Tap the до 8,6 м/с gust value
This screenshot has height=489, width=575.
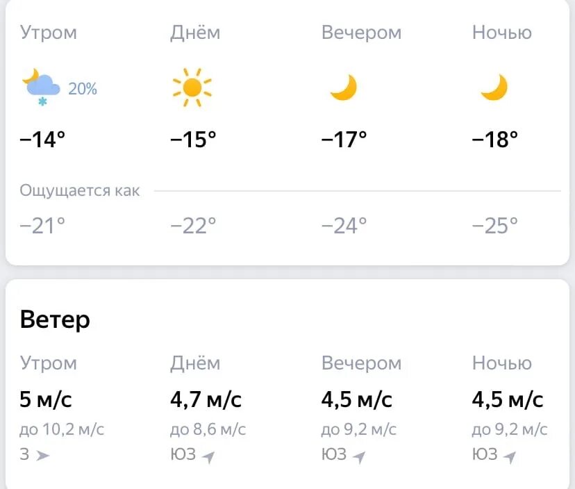pos(208,429)
